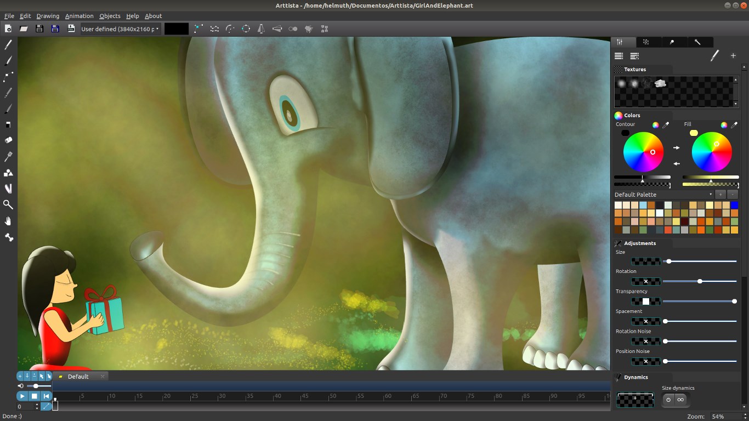Image resolution: width=749 pixels, height=421 pixels.
Task: Toggle the interpolation curve button near frame counter
Action: pos(46,406)
